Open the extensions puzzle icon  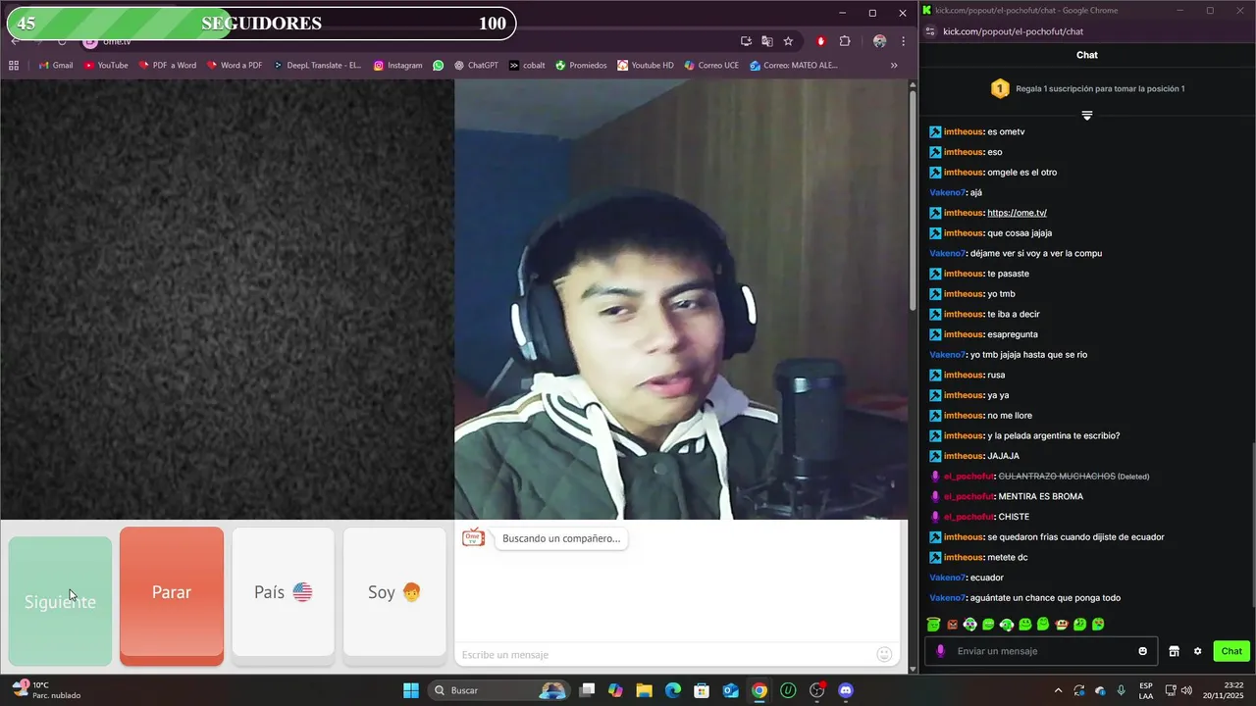tap(845, 41)
